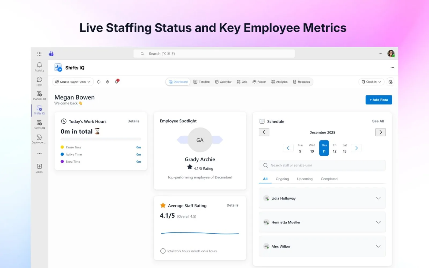Screen dimensions: 429x268
Task: Filter schedule by Upcoming
Action: (305, 179)
